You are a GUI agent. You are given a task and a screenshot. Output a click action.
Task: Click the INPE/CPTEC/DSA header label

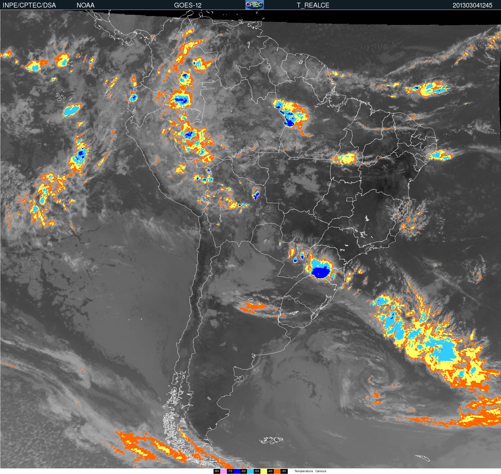tap(29, 5)
